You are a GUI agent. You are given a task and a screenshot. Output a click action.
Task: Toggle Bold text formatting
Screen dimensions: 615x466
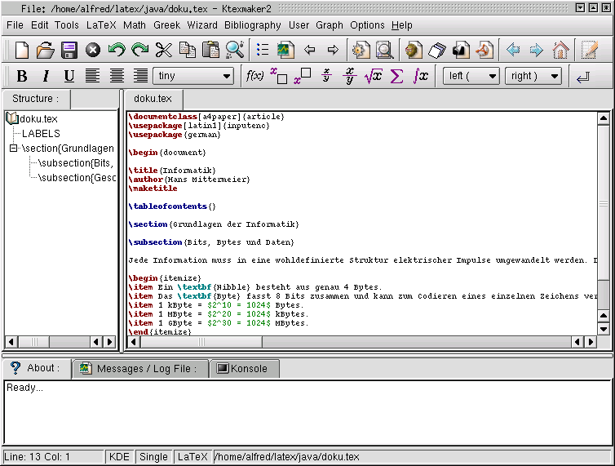click(x=22, y=77)
